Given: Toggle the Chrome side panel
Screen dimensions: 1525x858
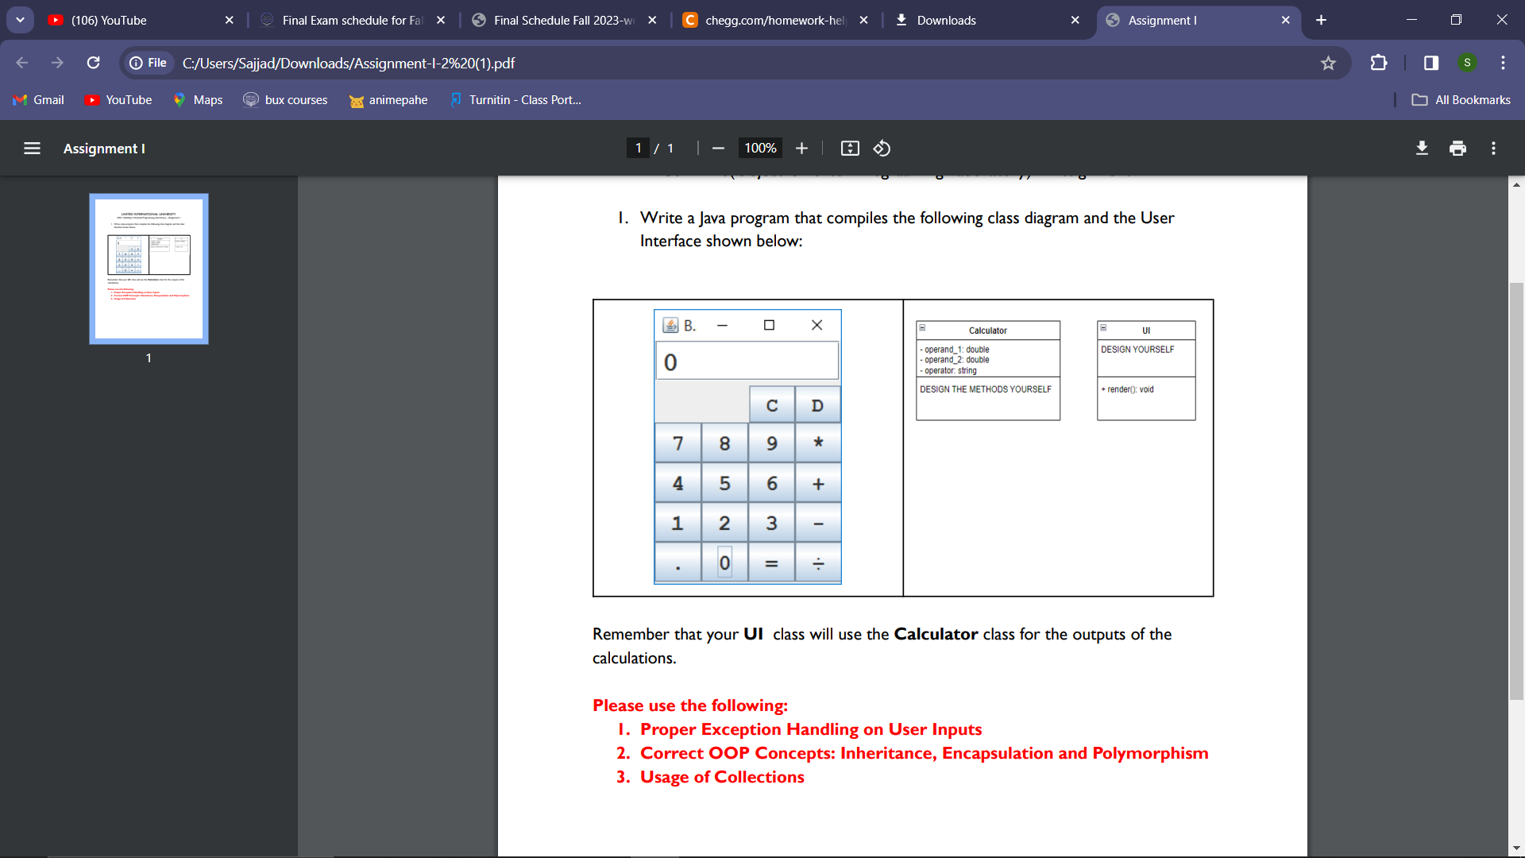Looking at the screenshot, I should click(1430, 63).
